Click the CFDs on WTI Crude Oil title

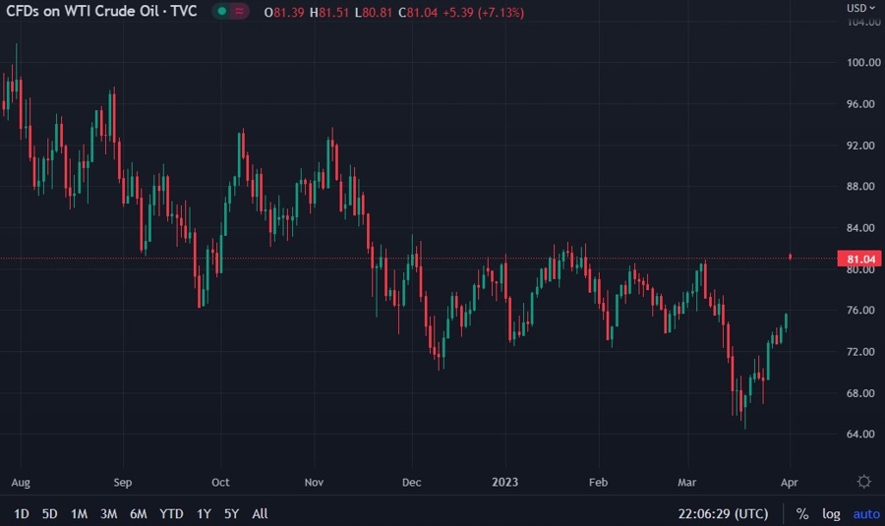tap(101, 11)
